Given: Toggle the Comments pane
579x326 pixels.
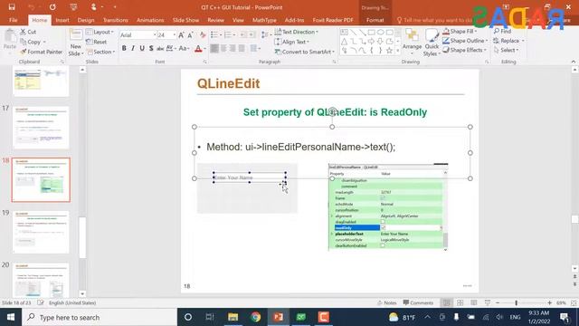Looking at the screenshot, I should click(x=418, y=302).
